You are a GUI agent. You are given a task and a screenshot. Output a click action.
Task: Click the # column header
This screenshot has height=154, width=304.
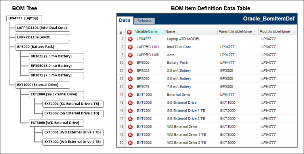[121, 32]
